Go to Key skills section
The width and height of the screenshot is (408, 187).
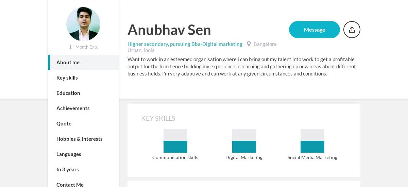coord(67,78)
